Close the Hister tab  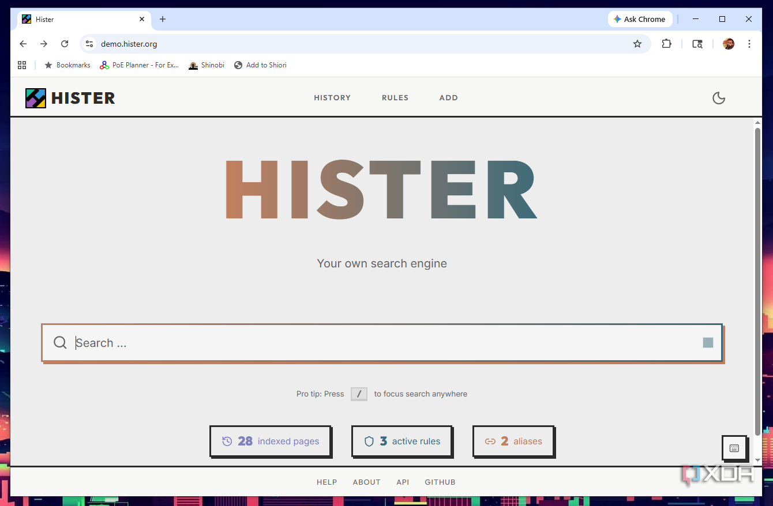point(142,19)
